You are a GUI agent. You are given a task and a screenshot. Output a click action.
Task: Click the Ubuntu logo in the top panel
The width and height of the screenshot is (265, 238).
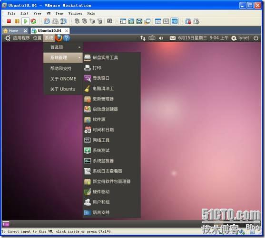pos(7,38)
